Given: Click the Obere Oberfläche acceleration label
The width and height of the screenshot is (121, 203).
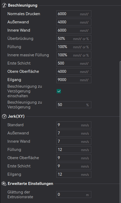Looking at the screenshot, I should tap(23, 71).
